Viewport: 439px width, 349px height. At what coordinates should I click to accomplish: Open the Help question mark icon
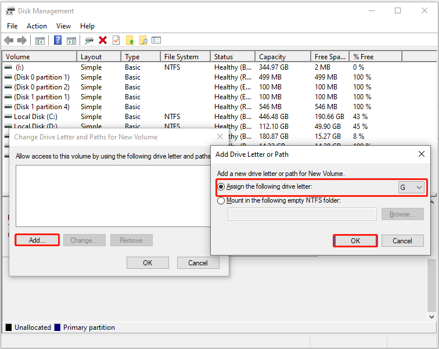tap(57, 40)
